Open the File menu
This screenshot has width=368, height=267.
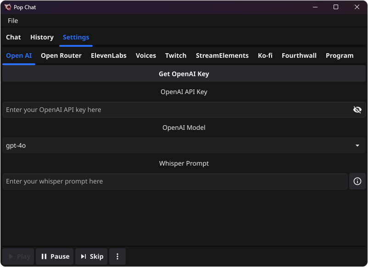pos(12,21)
